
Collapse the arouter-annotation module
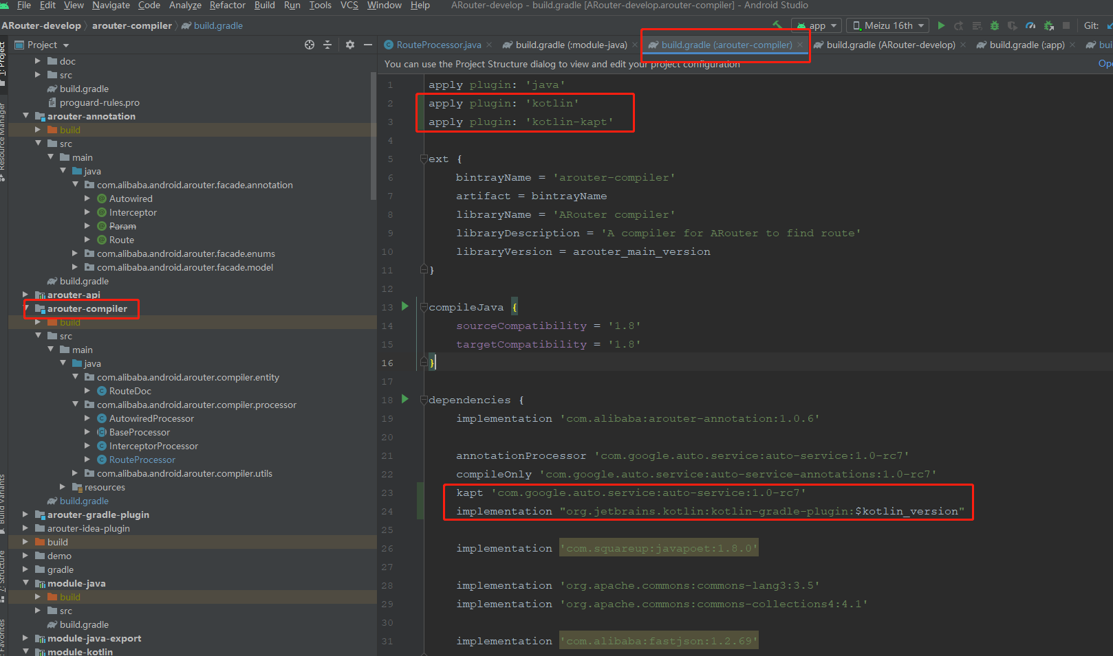point(25,116)
